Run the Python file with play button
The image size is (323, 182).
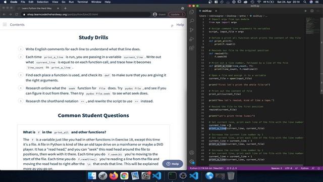[305, 11]
